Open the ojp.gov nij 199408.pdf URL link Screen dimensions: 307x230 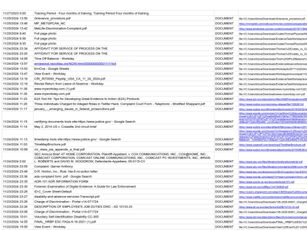[264, 187]
